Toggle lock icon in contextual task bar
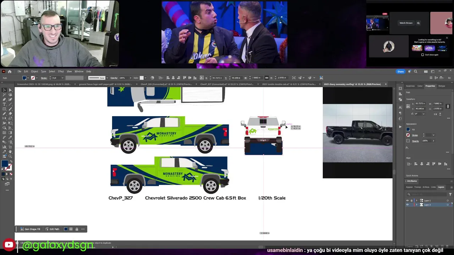Screen dimensions: 454x255 tap(77, 229)
